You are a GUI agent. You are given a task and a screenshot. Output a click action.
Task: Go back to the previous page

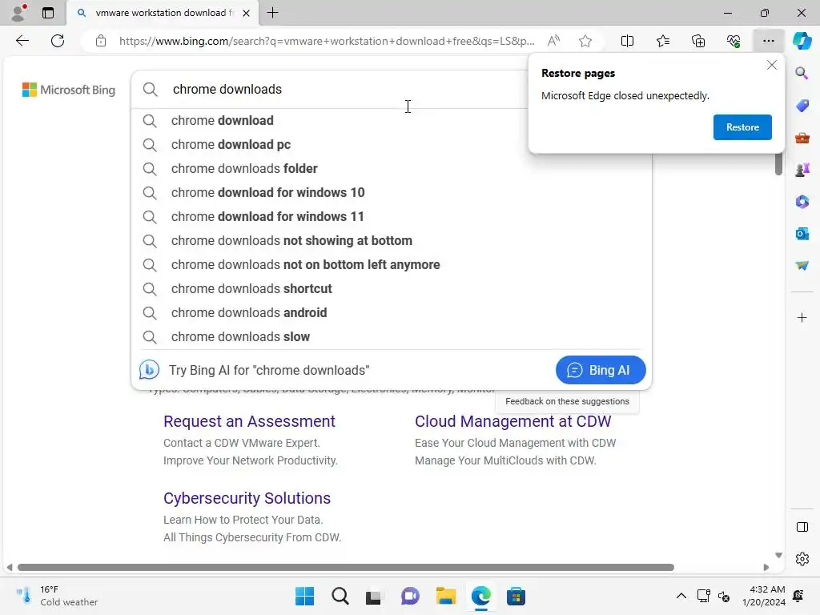22,41
